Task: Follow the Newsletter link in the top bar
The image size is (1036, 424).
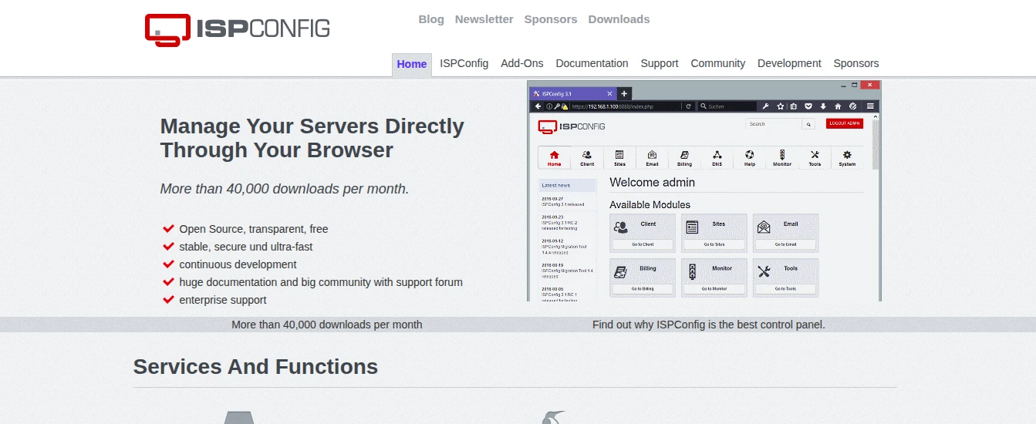Action: [x=484, y=19]
